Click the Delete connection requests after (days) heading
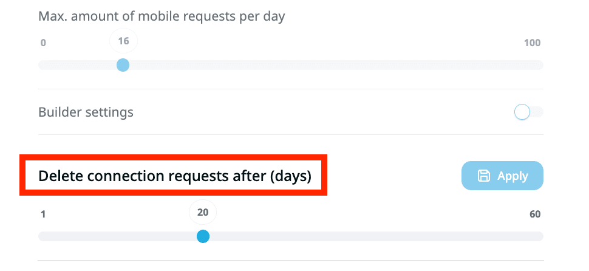589x271 pixels. [175, 176]
